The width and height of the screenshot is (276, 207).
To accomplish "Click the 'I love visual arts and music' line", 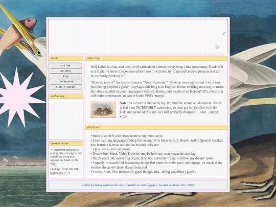I will click(110, 149).
